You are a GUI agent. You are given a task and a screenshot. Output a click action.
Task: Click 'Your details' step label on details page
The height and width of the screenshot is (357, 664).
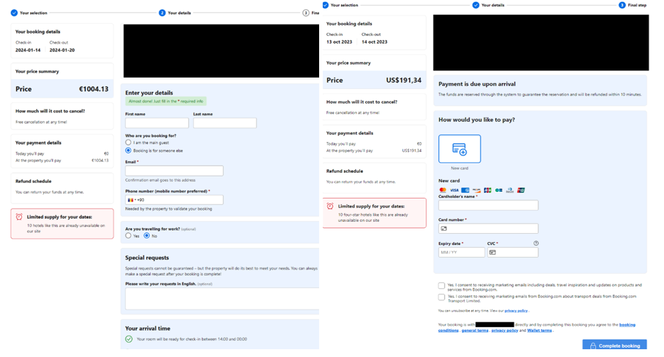(x=179, y=13)
